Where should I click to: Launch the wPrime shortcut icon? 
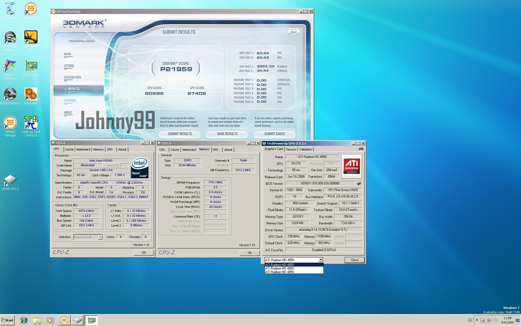click(x=10, y=70)
